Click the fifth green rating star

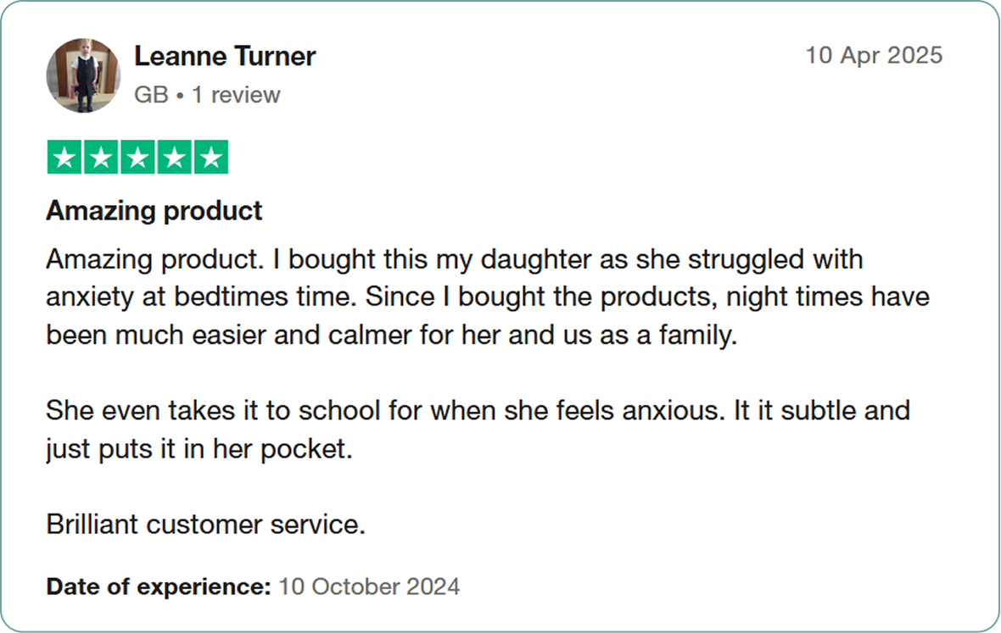[211, 157]
